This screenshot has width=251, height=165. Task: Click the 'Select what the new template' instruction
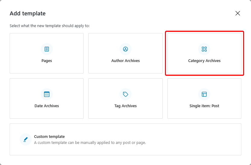(49, 26)
